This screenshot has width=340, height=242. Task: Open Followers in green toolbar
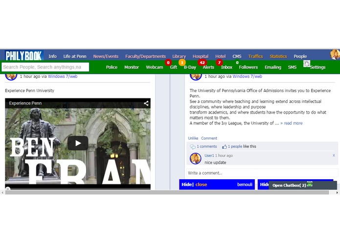[x=249, y=67]
